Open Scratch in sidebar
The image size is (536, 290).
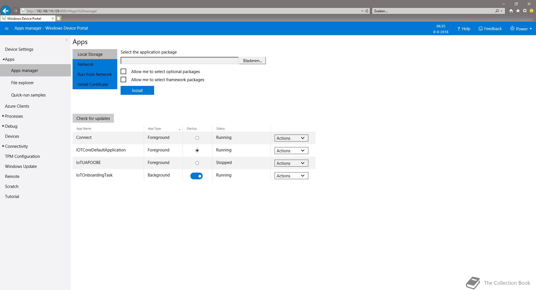coord(12,186)
